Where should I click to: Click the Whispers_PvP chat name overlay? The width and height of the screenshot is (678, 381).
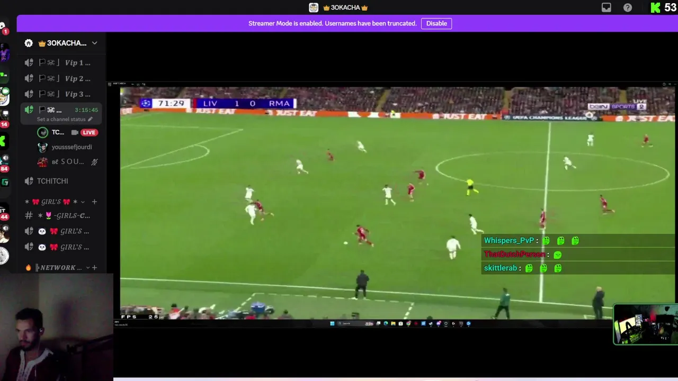(509, 241)
